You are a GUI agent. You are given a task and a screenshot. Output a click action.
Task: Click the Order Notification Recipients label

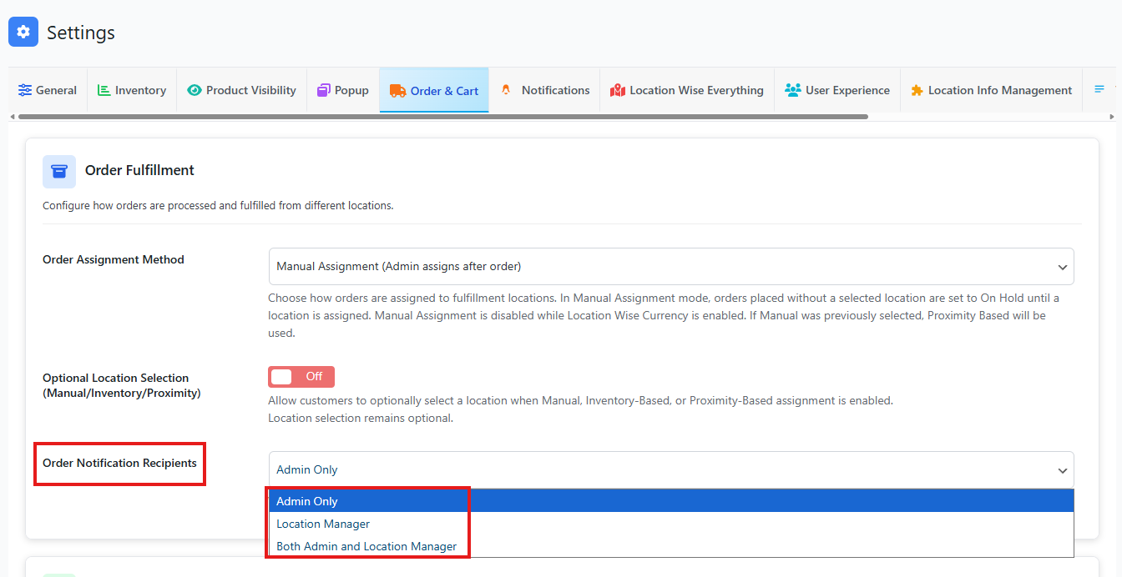tap(119, 463)
